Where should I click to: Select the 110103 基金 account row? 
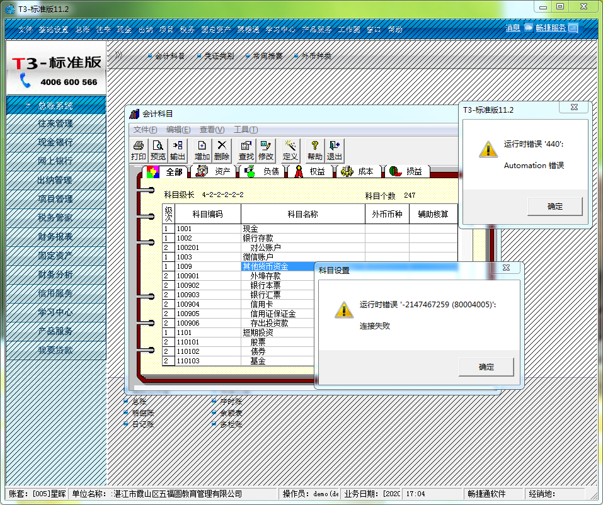tap(238, 361)
